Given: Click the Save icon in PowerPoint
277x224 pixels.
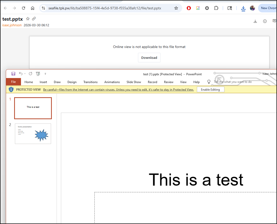Looking at the screenshot, I should coord(13,74).
